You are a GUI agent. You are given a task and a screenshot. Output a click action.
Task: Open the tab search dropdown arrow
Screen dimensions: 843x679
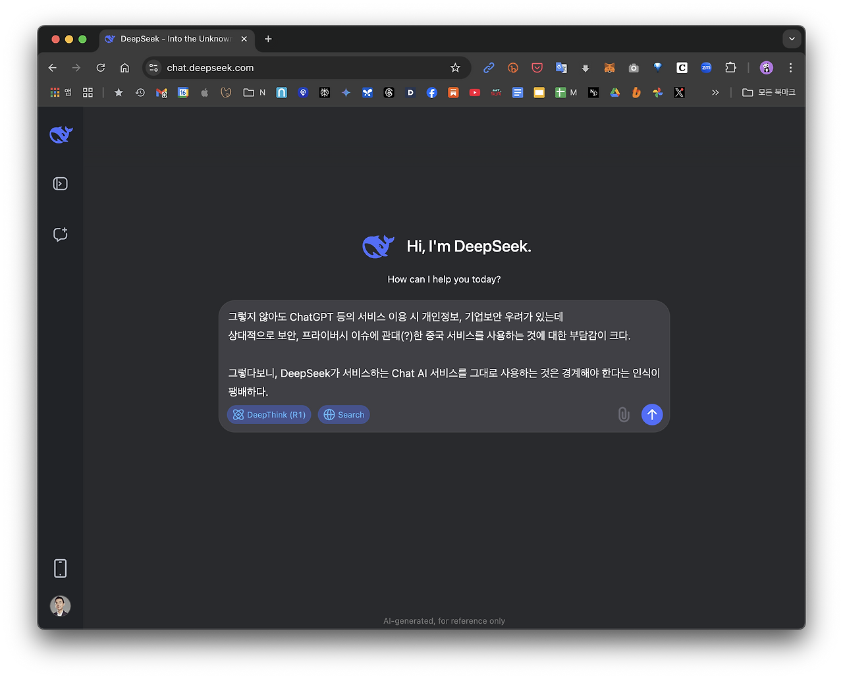[x=792, y=39]
